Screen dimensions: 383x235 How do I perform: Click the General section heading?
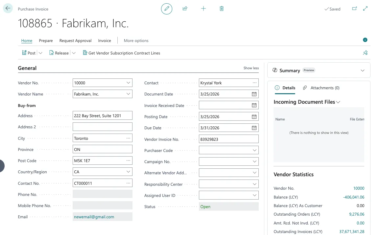coord(27,68)
